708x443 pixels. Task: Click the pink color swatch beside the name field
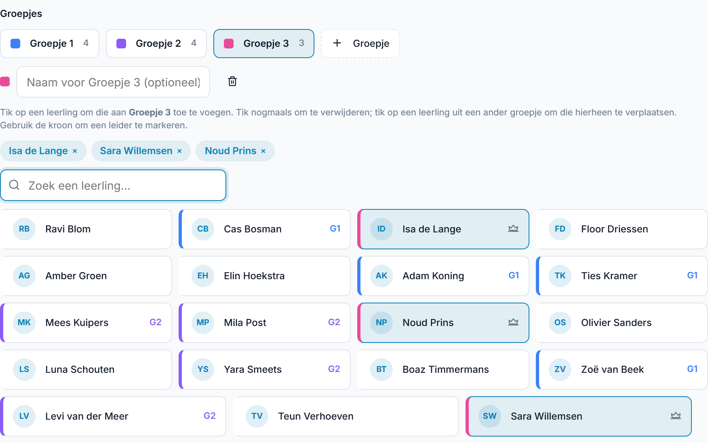(x=5, y=81)
